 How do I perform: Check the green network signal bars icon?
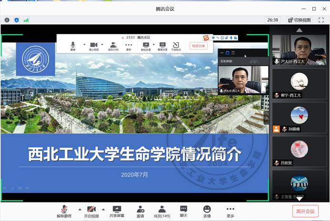[26, 20]
